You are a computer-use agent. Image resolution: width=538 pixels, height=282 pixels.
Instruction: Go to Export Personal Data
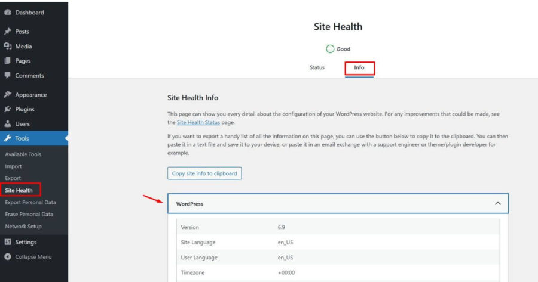[x=29, y=202]
